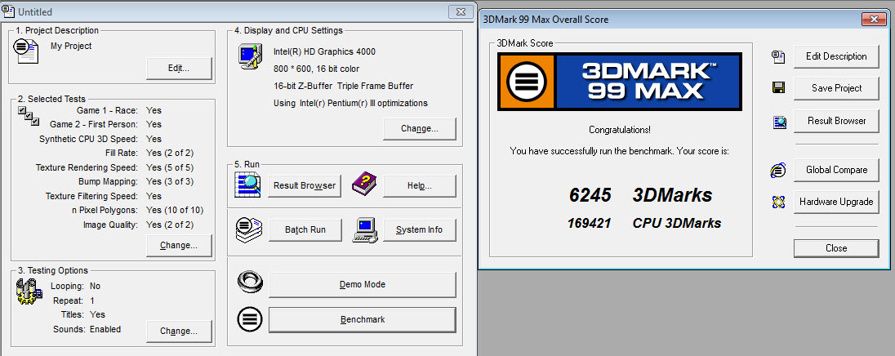Close the Untitled window

pos(461,11)
